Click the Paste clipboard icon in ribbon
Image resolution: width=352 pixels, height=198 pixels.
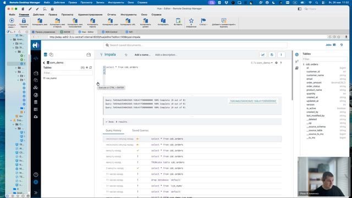tap(178, 21)
